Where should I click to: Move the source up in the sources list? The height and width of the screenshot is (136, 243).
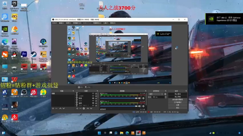click(88, 108)
